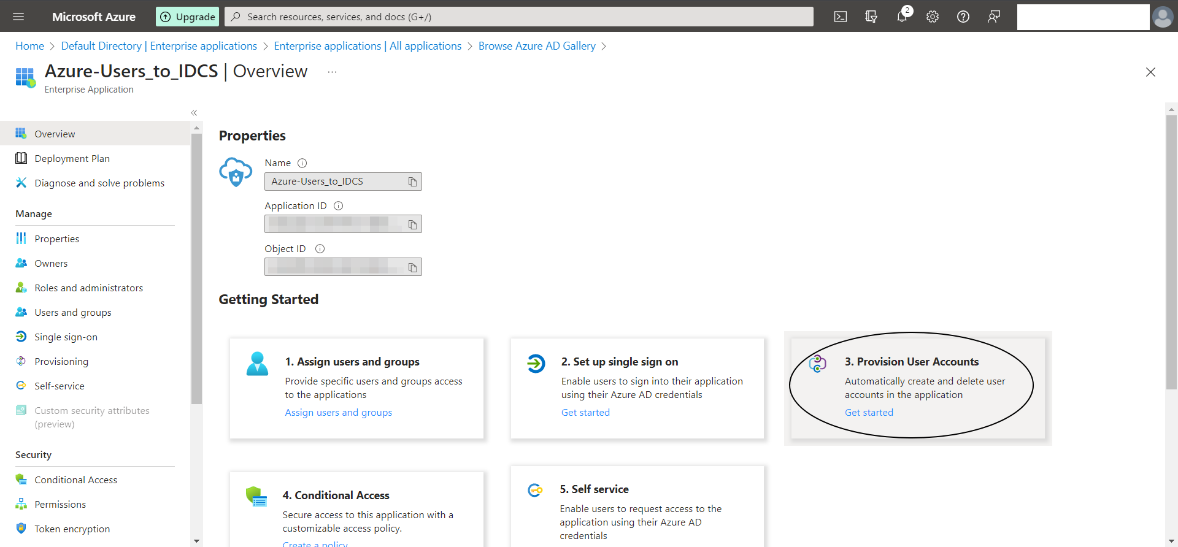Go to Home breadcrumb
The height and width of the screenshot is (547, 1178).
click(x=29, y=46)
